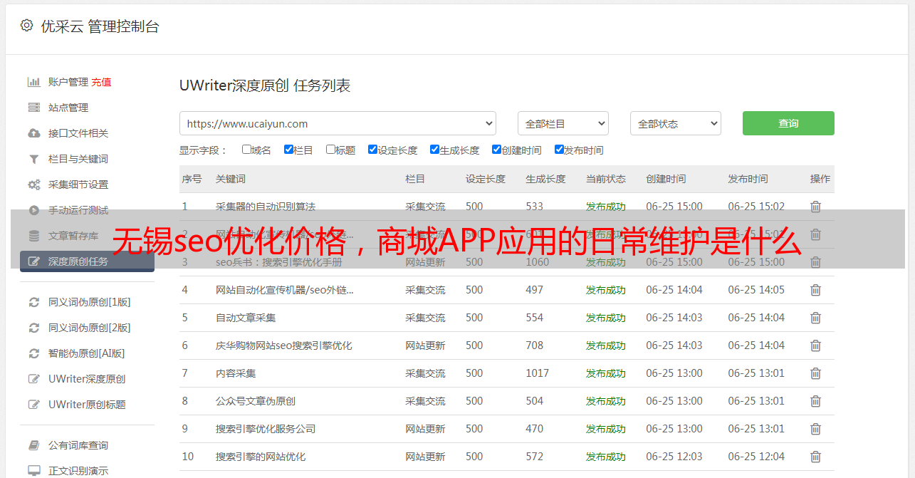
Task: Click the green 查询 button
Action: (788, 123)
